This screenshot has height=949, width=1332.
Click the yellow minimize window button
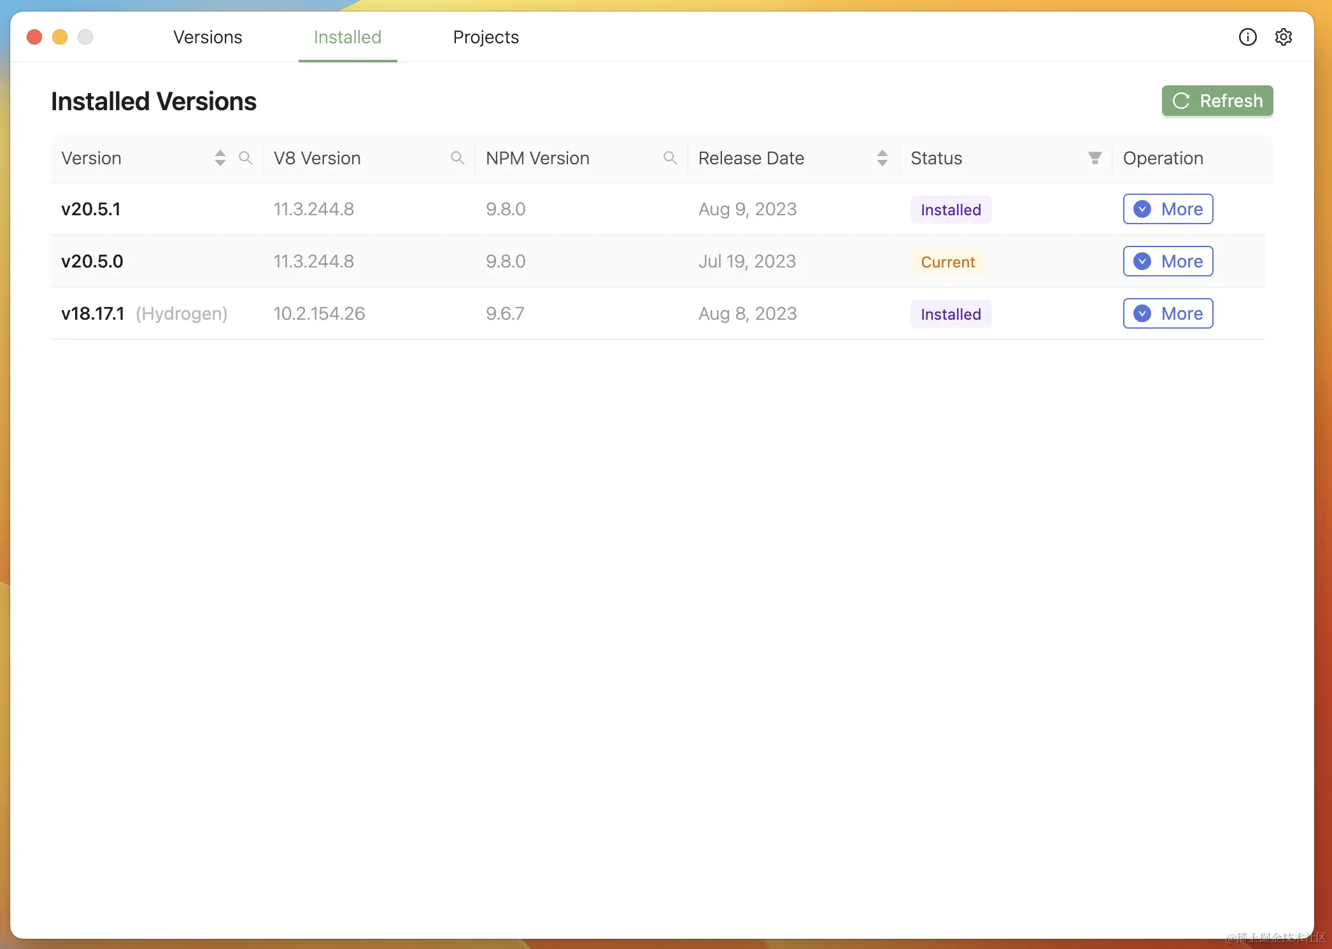(x=60, y=37)
